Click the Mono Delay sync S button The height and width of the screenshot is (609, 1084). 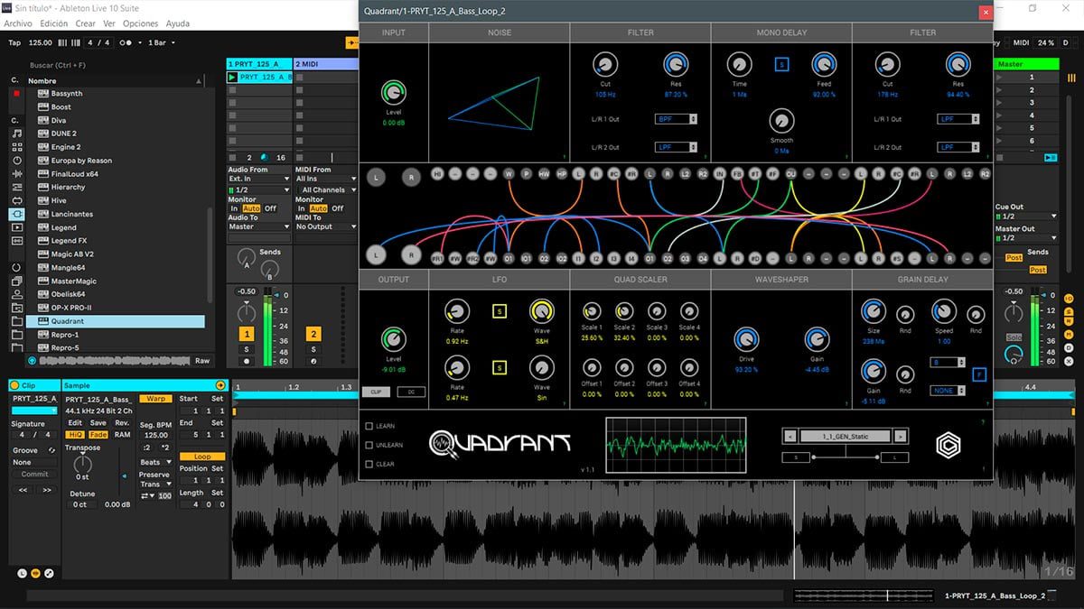coord(781,64)
